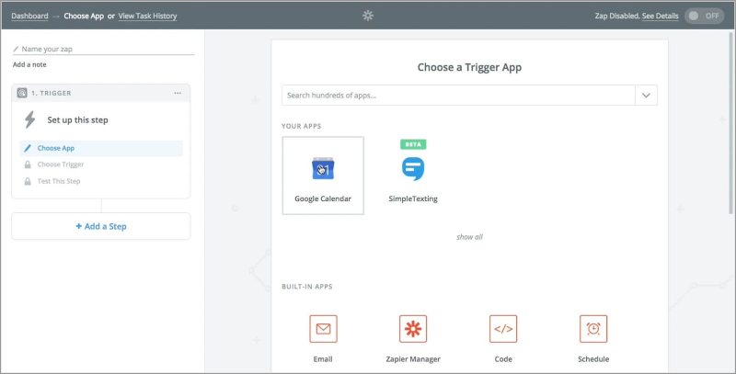Click the Search hundreds of apps field

458,96
